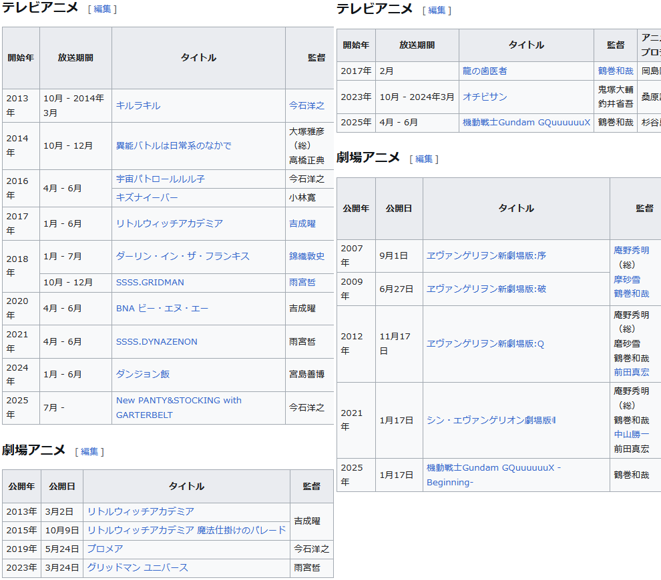
Task: Click 雨宮哲 link beside SSSS.GRIDMAN
Action: (302, 283)
